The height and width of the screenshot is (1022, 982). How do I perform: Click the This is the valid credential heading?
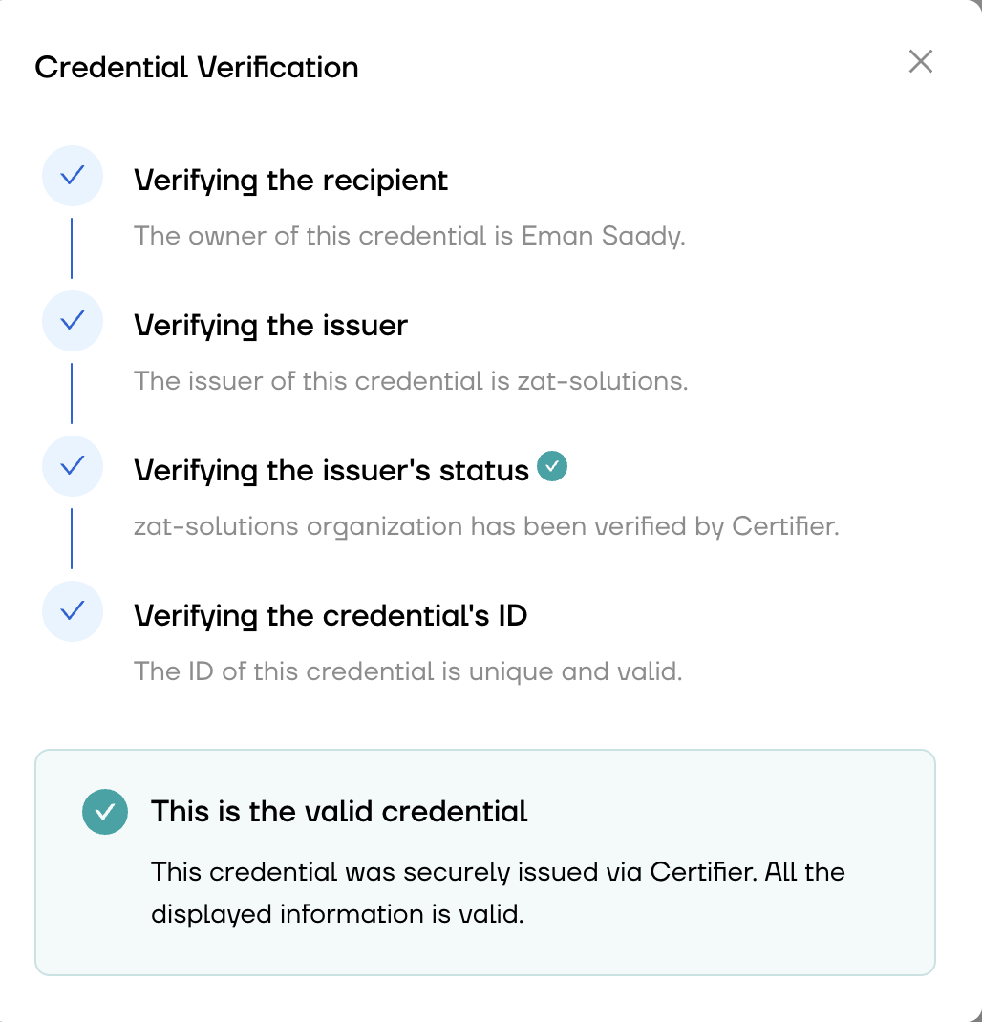pyautogui.click(x=339, y=811)
